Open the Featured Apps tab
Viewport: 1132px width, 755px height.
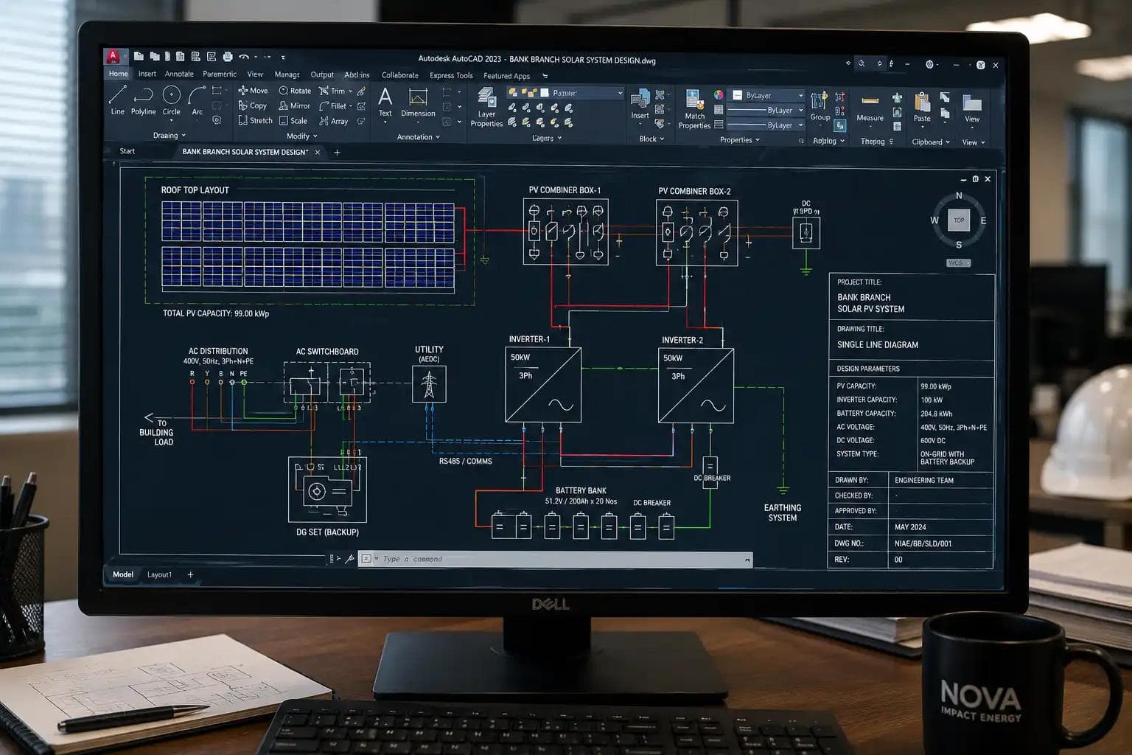pyautogui.click(x=506, y=76)
